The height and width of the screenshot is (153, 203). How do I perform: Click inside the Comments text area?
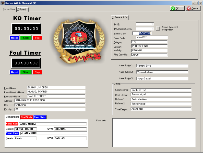point(154,133)
